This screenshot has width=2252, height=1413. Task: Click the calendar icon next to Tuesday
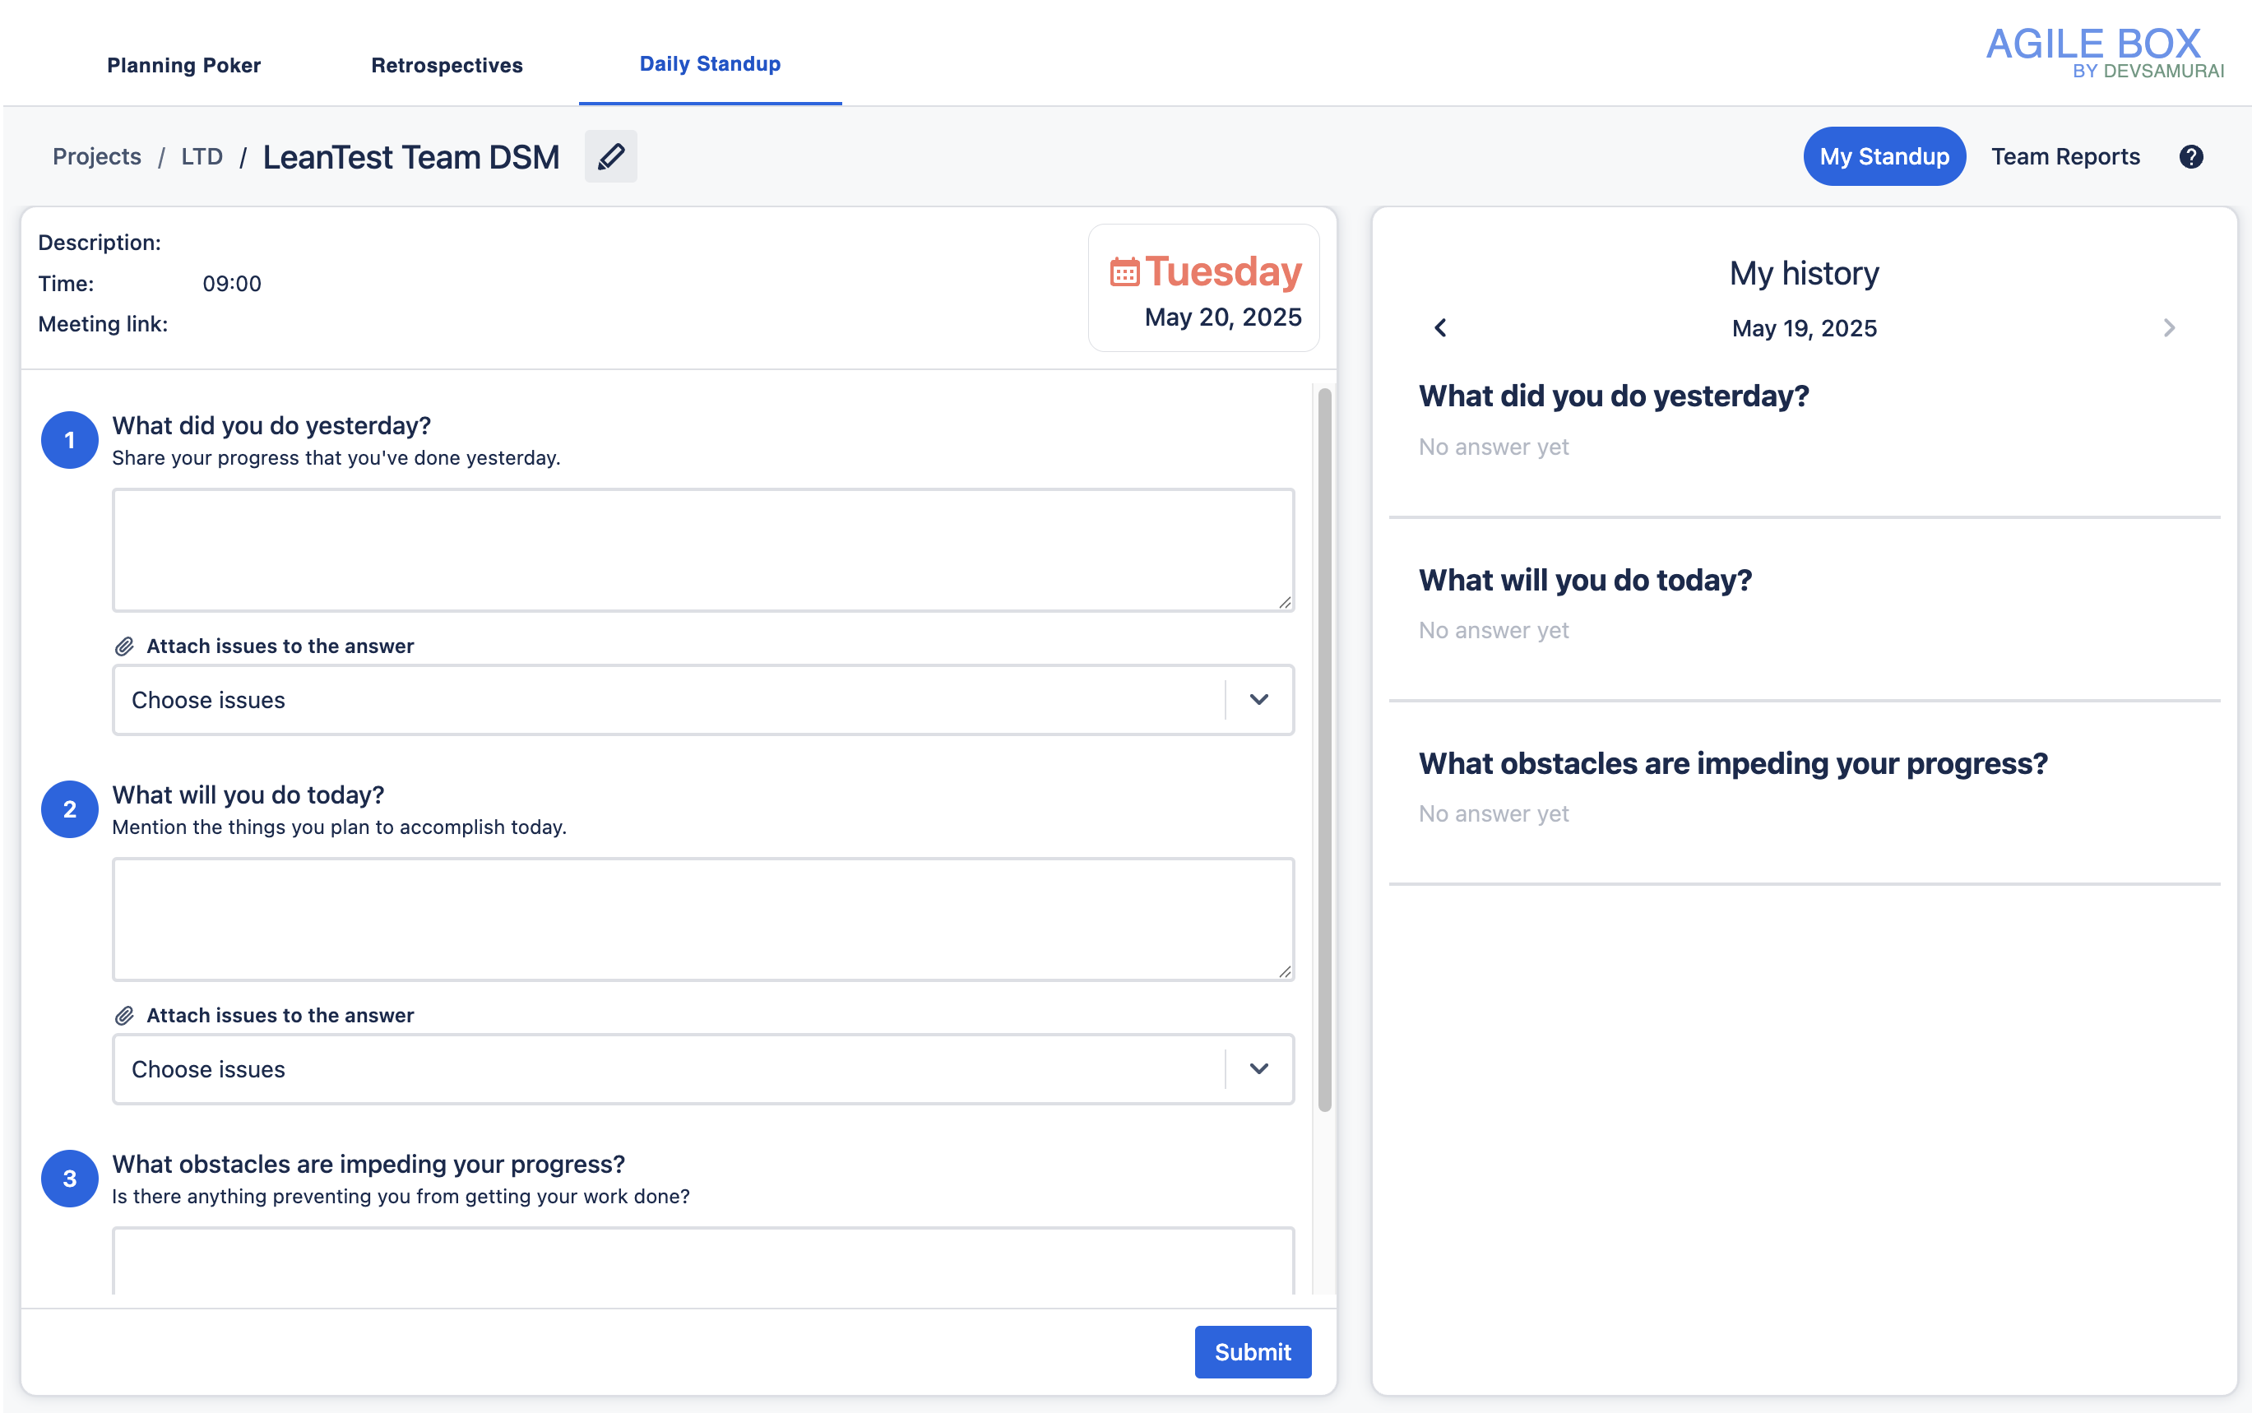pyautogui.click(x=1124, y=272)
